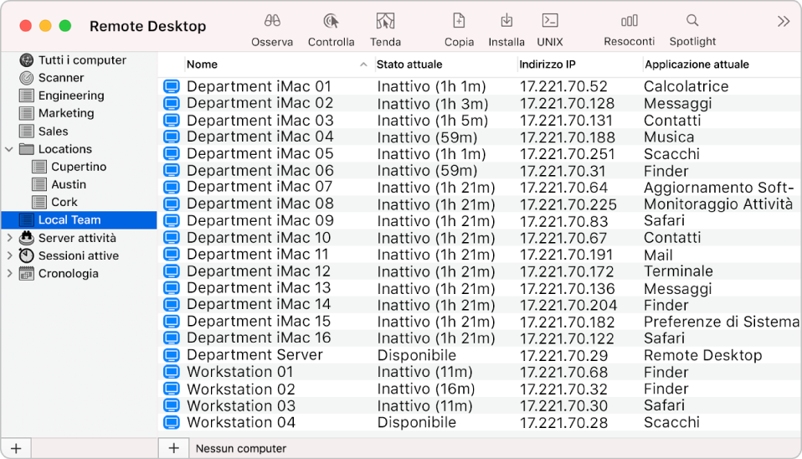Screen dimensions: 802x459
Task: Expand the Cronologia section
Action: (9, 273)
